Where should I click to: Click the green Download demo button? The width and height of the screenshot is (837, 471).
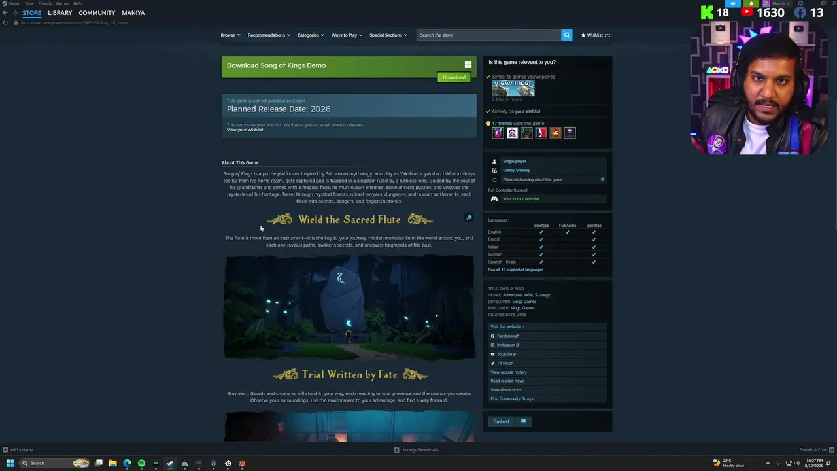(x=454, y=77)
